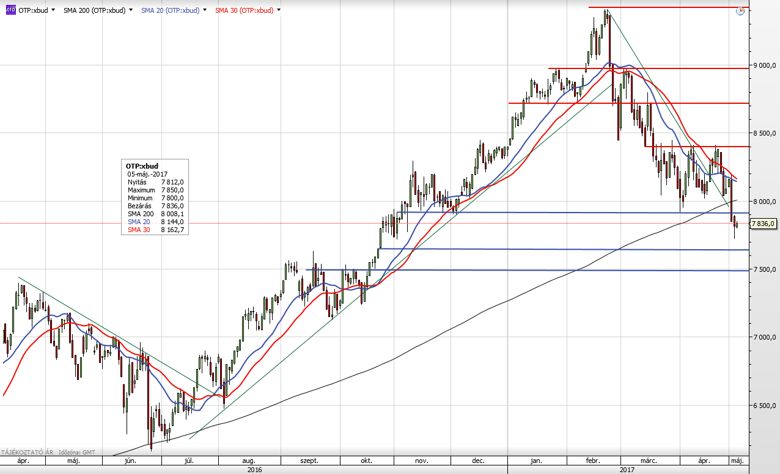This screenshot has height=474, width=780.
Task: Click the clock icon at chart corner
Action: pyautogui.click(x=740, y=11)
